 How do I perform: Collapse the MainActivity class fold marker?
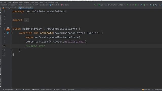12,29
